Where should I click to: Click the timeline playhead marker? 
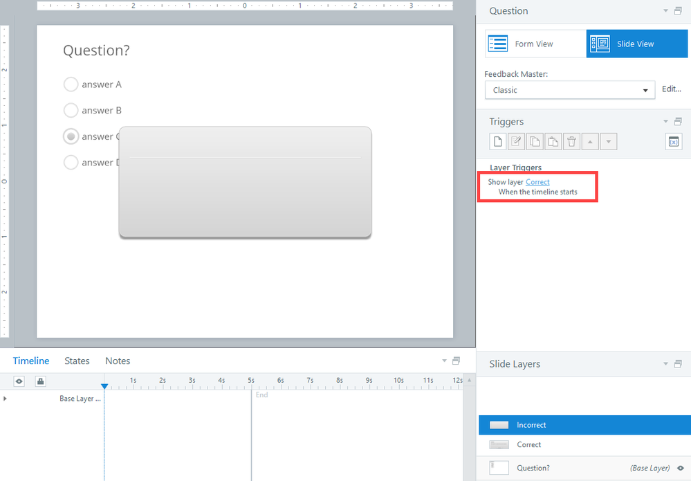[104, 386]
